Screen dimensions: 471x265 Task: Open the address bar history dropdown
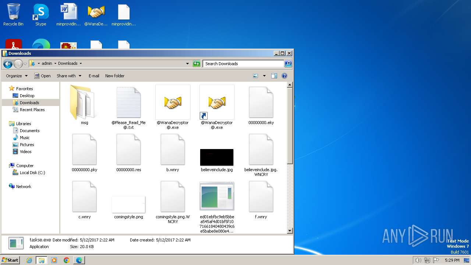click(x=187, y=63)
